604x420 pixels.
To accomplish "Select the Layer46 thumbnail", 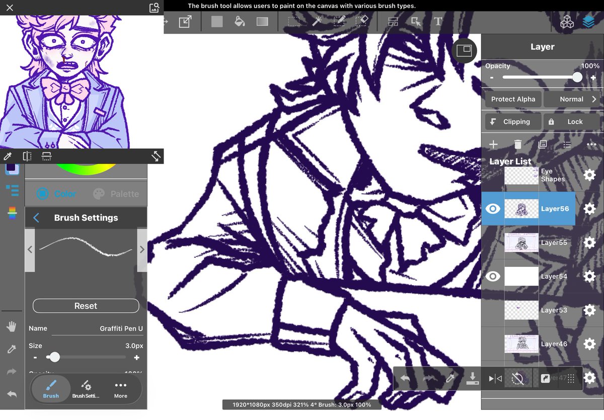I will pyautogui.click(x=521, y=343).
